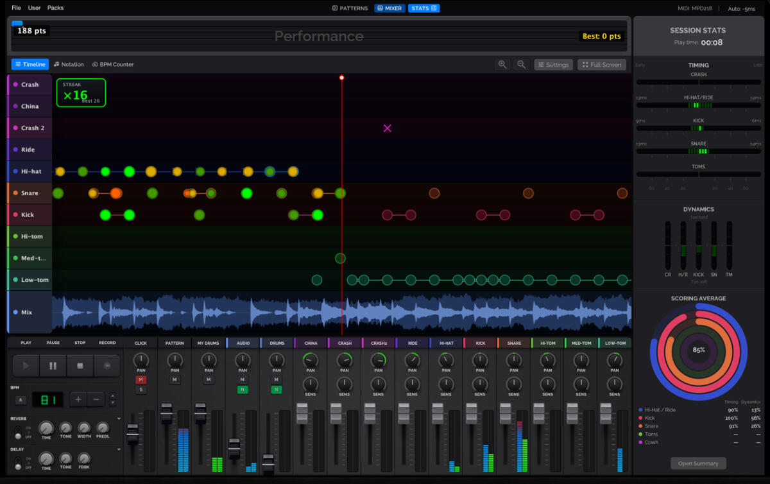Click the Delay TONE knob

pyautogui.click(x=65, y=458)
